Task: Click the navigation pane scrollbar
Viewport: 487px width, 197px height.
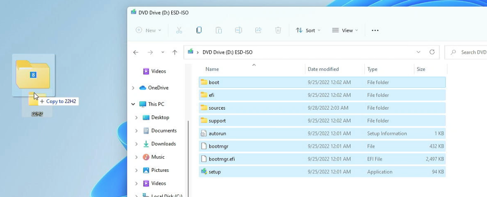Action: [188, 158]
